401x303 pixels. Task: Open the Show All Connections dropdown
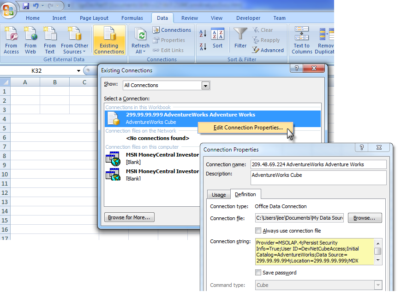click(205, 86)
